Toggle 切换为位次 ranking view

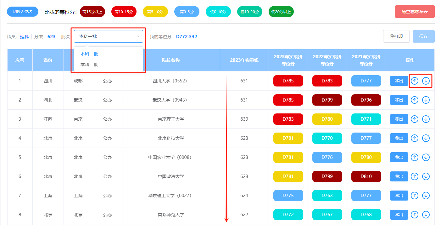pos(23,12)
